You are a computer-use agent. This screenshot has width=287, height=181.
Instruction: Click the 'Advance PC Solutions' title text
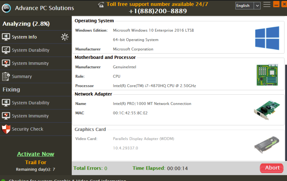(x=44, y=8)
